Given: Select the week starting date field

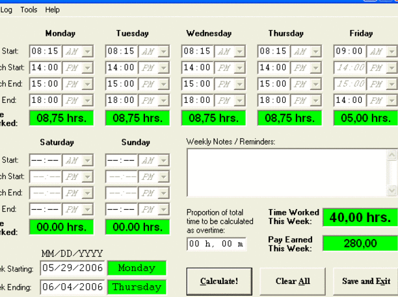Looking at the screenshot, I should tap(72, 268).
